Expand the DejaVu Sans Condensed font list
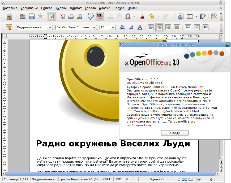This screenshot has width=231, height=183. coord(94,27)
